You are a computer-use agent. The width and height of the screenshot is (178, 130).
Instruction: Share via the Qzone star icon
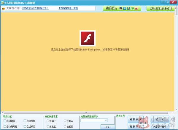coord(128,8)
